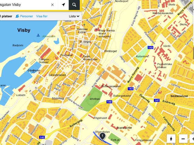Click the 'Norderport' label
Screen dimensions: 194x145
click(121, 1)
